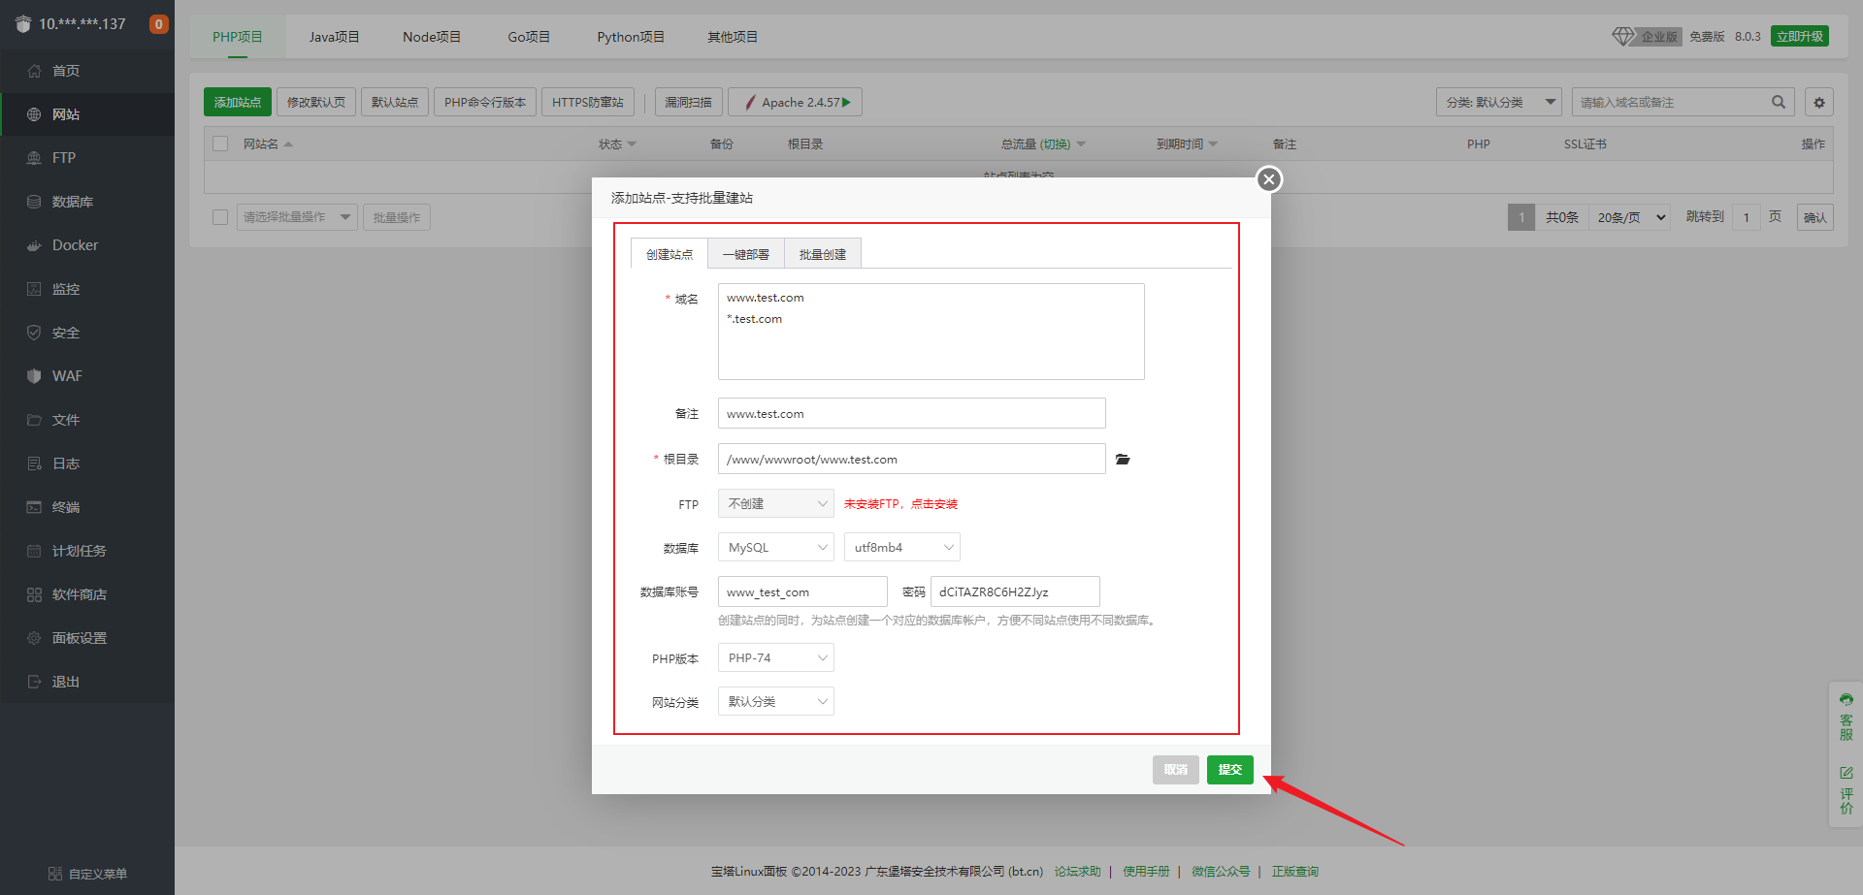Click the Apache 2.4.57 status button
This screenshot has width=1863, height=895.
pyautogui.click(x=796, y=102)
